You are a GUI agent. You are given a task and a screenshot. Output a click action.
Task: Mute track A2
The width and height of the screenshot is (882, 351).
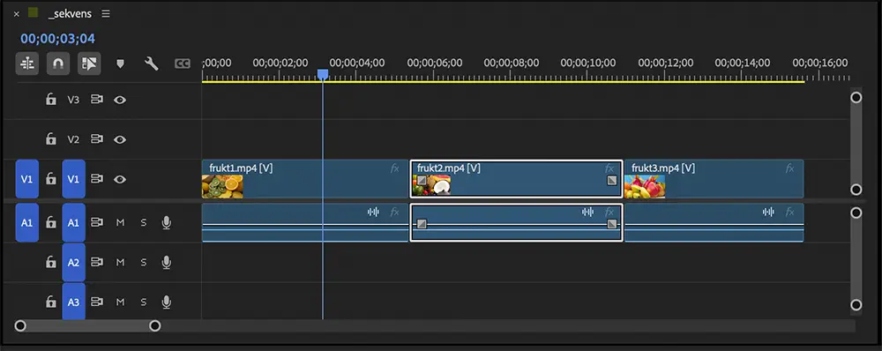click(120, 262)
